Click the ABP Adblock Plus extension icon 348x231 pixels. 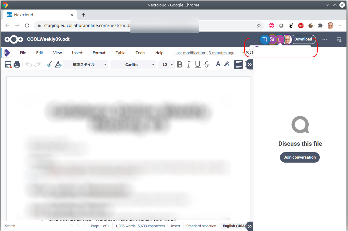tap(301, 26)
